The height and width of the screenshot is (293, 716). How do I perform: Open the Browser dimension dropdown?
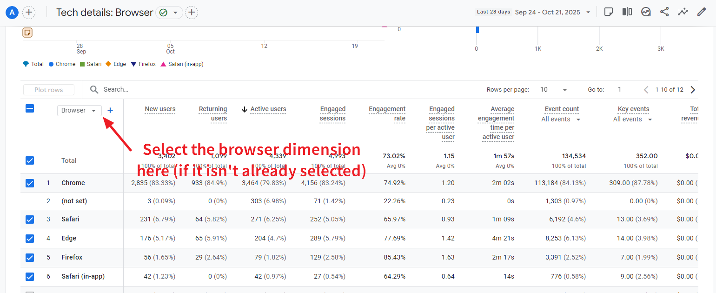pyautogui.click(x=79, y=110)
